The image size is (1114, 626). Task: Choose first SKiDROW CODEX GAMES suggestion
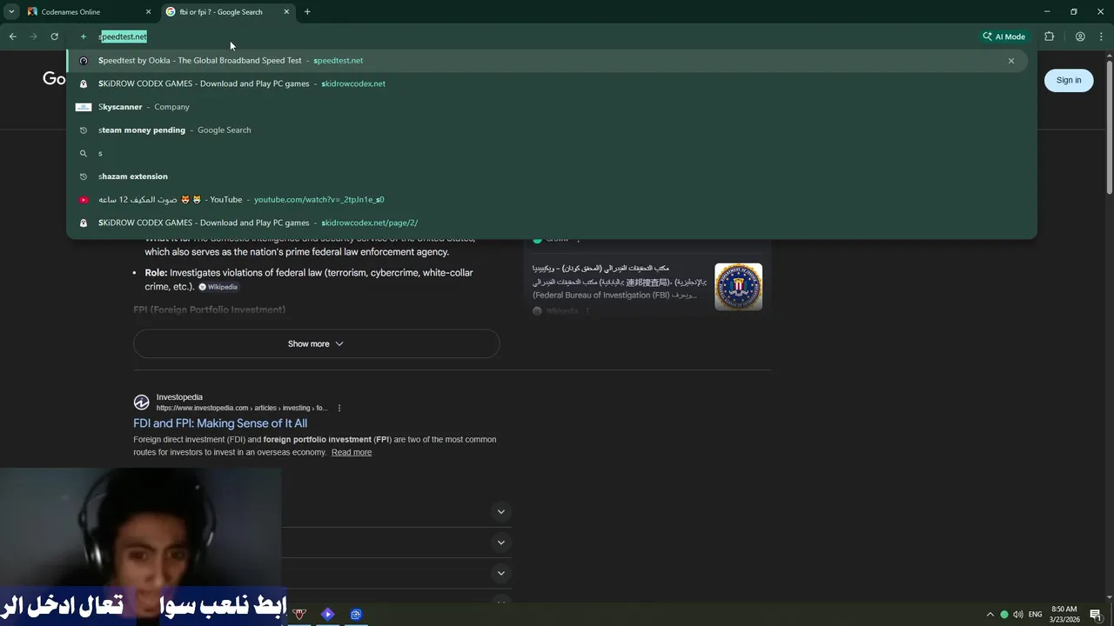547,83
